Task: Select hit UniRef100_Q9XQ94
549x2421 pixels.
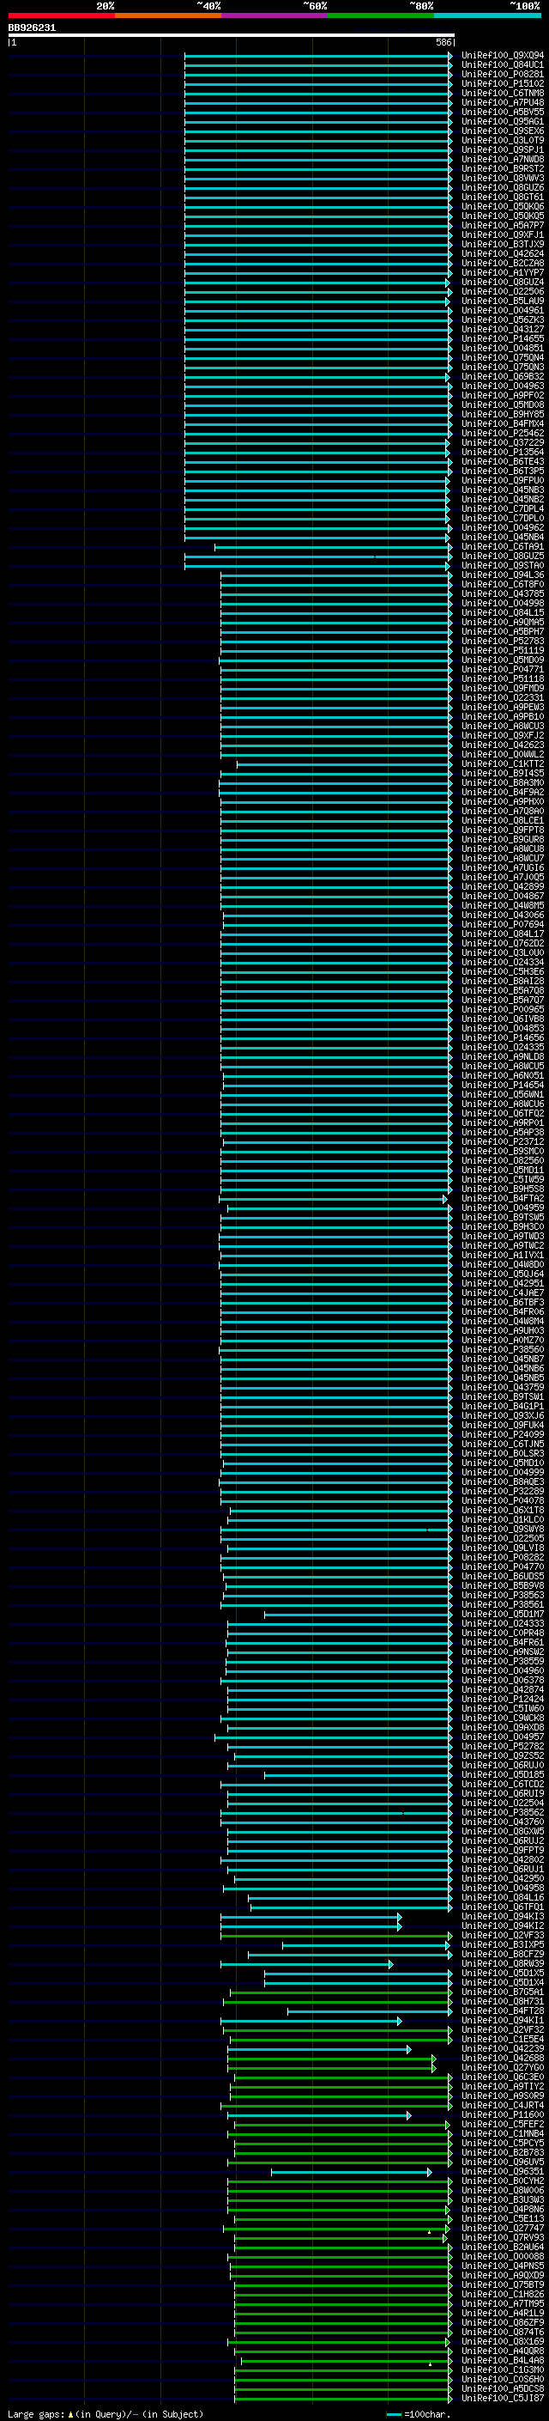Action: tap(502, 56)
